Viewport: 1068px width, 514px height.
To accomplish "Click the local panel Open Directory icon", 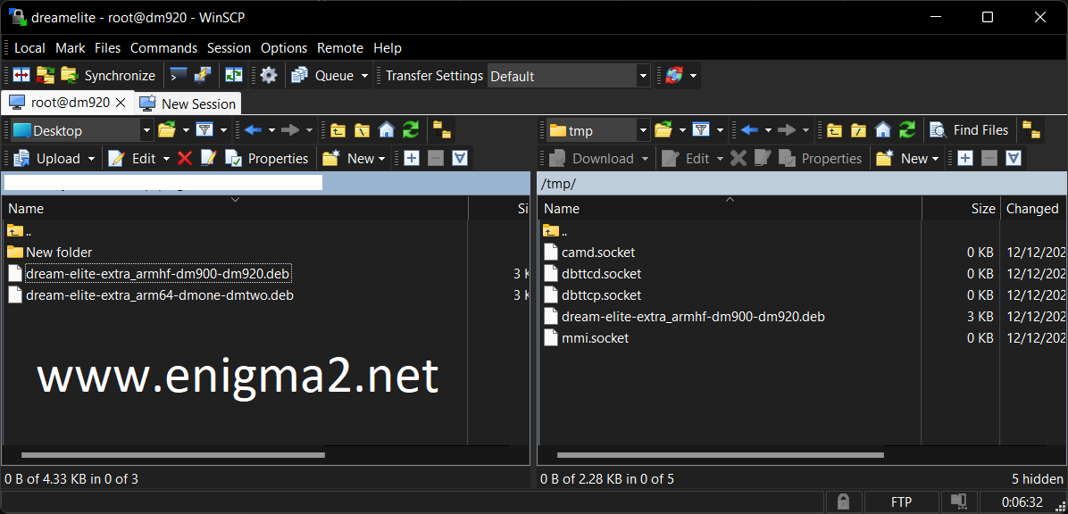I will tap(167, 130).
